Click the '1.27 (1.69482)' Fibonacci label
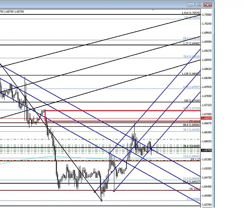The image size is (244, 211). click(192, 43)
